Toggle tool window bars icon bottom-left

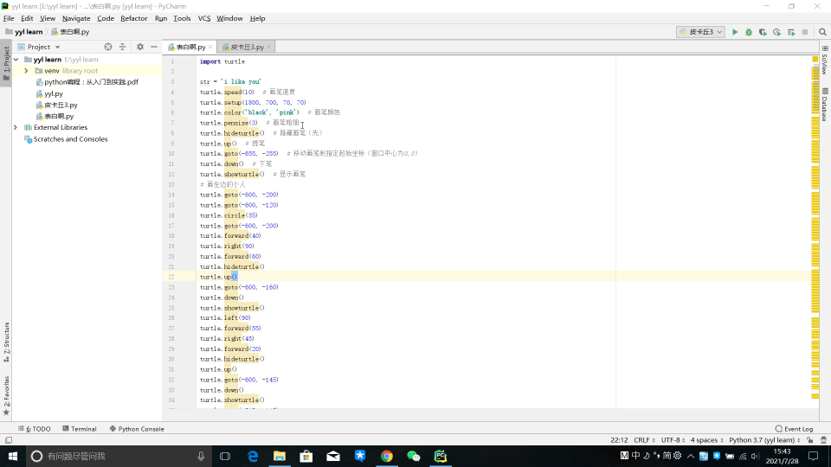click(9, 440)
